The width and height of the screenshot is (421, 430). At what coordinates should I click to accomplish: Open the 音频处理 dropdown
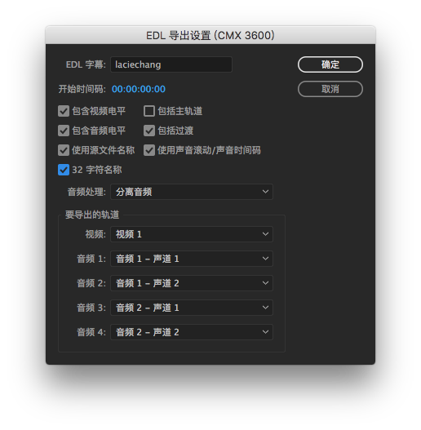pos(192,192)
